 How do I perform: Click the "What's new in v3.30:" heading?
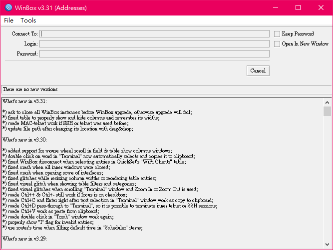24,140
